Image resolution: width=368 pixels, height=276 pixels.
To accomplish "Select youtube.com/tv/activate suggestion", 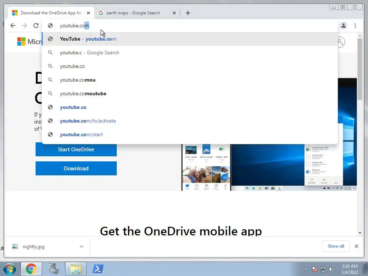I will tap(190, 121).
